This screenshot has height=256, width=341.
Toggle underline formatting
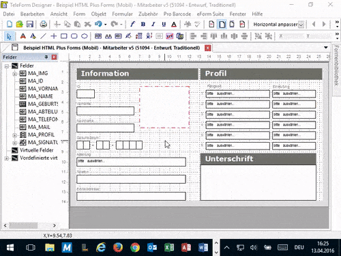pyautogui.click(x=164, y=24)
